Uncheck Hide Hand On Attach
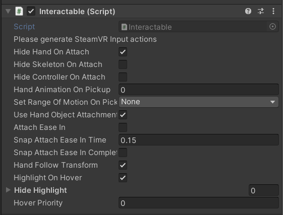Viewport: 283px width, 215px height. tap(123, 52)
